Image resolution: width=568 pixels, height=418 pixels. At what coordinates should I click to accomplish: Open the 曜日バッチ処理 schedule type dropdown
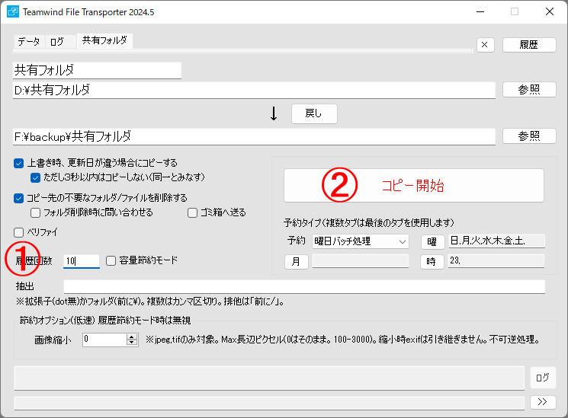360,241
